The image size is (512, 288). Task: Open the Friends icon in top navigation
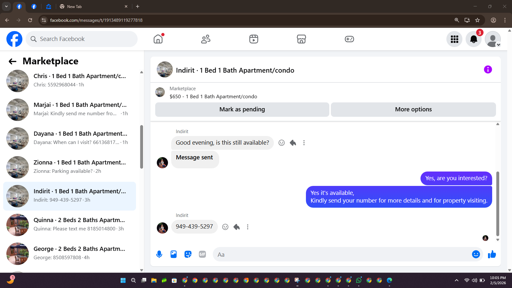206,39
